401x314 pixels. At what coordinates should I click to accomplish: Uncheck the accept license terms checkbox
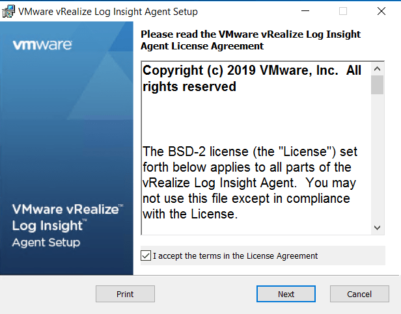pyautogui.click(x=145, y=256)
